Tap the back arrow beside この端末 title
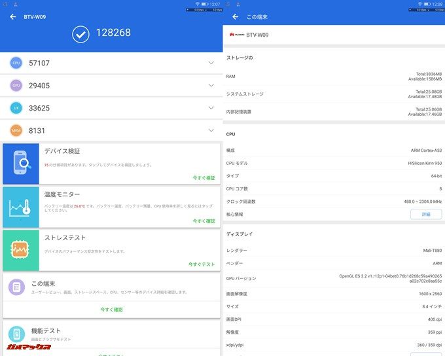Image resolution: width=445 pixels, height=356 pixels. tap(234, 16)
